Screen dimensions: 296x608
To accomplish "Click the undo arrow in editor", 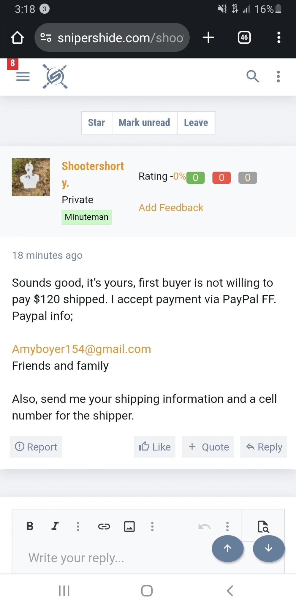I will tap(204, 527).
